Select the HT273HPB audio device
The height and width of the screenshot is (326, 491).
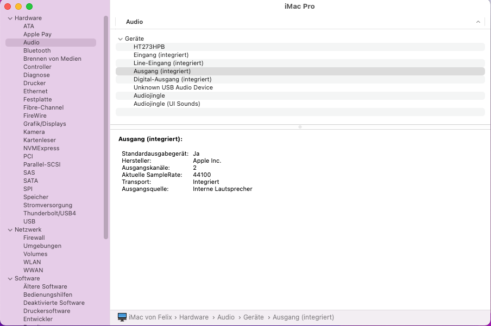(300, 47)
